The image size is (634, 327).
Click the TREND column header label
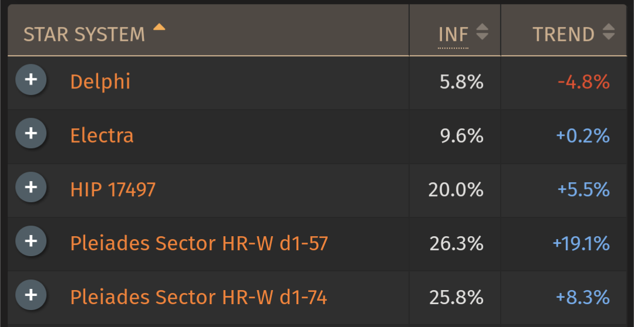coord(564,35)
